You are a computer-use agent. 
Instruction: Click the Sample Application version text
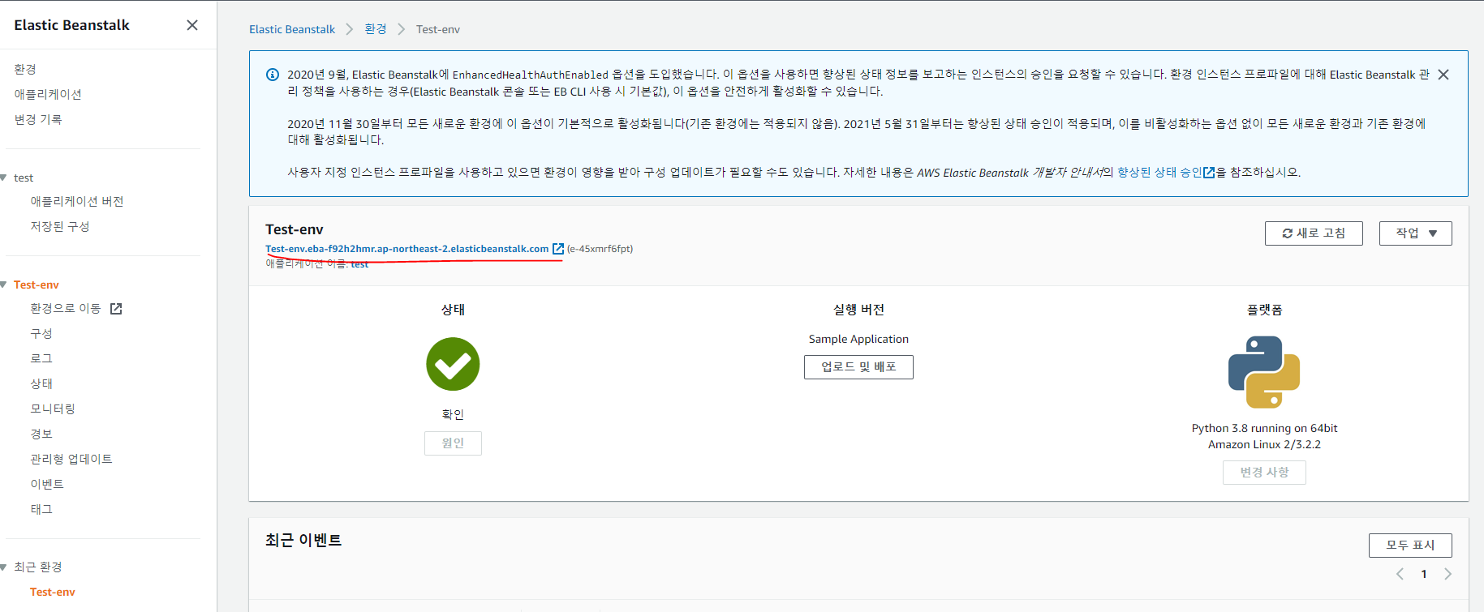coord(858,339)
